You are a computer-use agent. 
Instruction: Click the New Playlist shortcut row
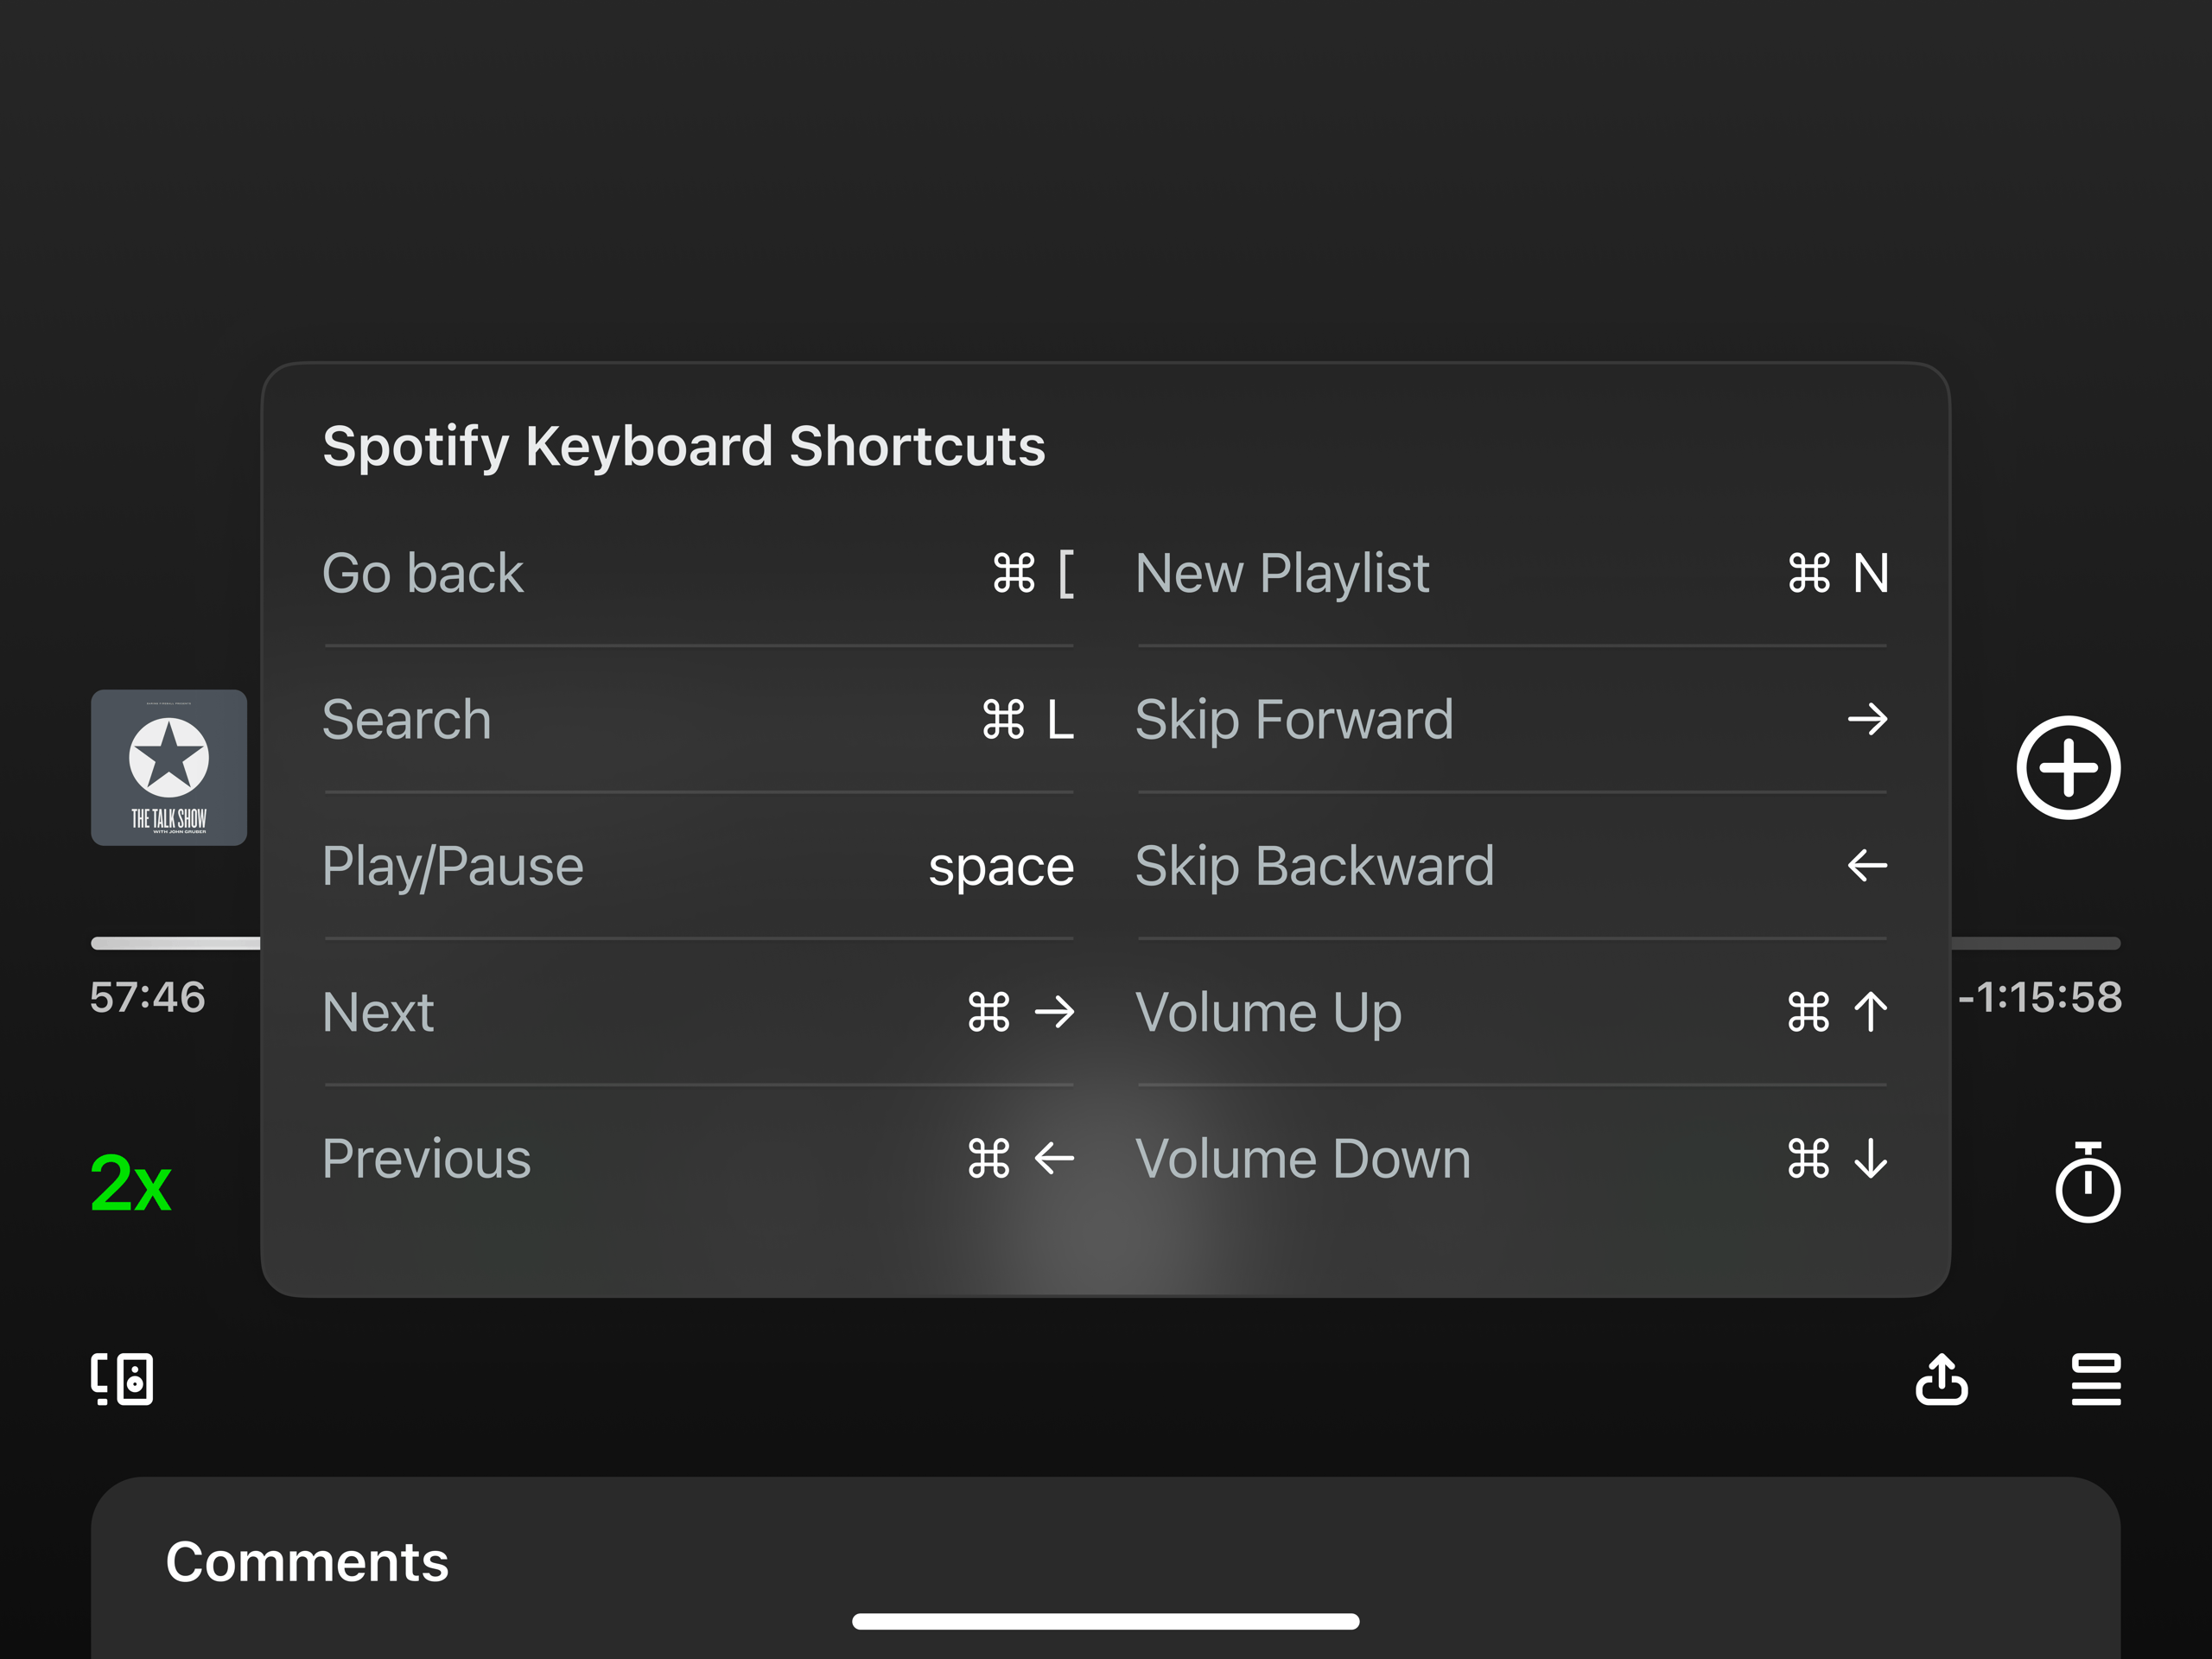[x=1512, y=573]
